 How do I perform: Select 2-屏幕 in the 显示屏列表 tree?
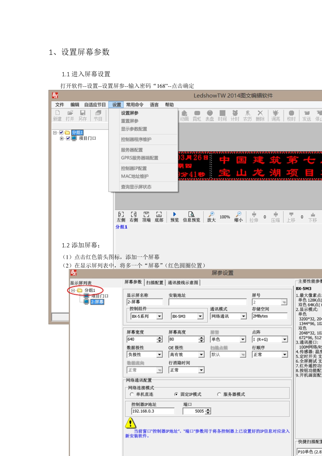[x=97, y=302]
